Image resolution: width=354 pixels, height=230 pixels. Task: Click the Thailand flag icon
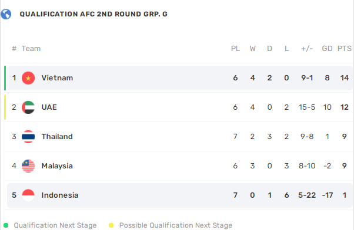click(28, 137)
